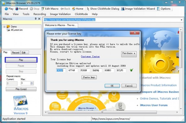186x123 pixels.
Task: Open iMacros Product Information link
Action: pos(159,85)
